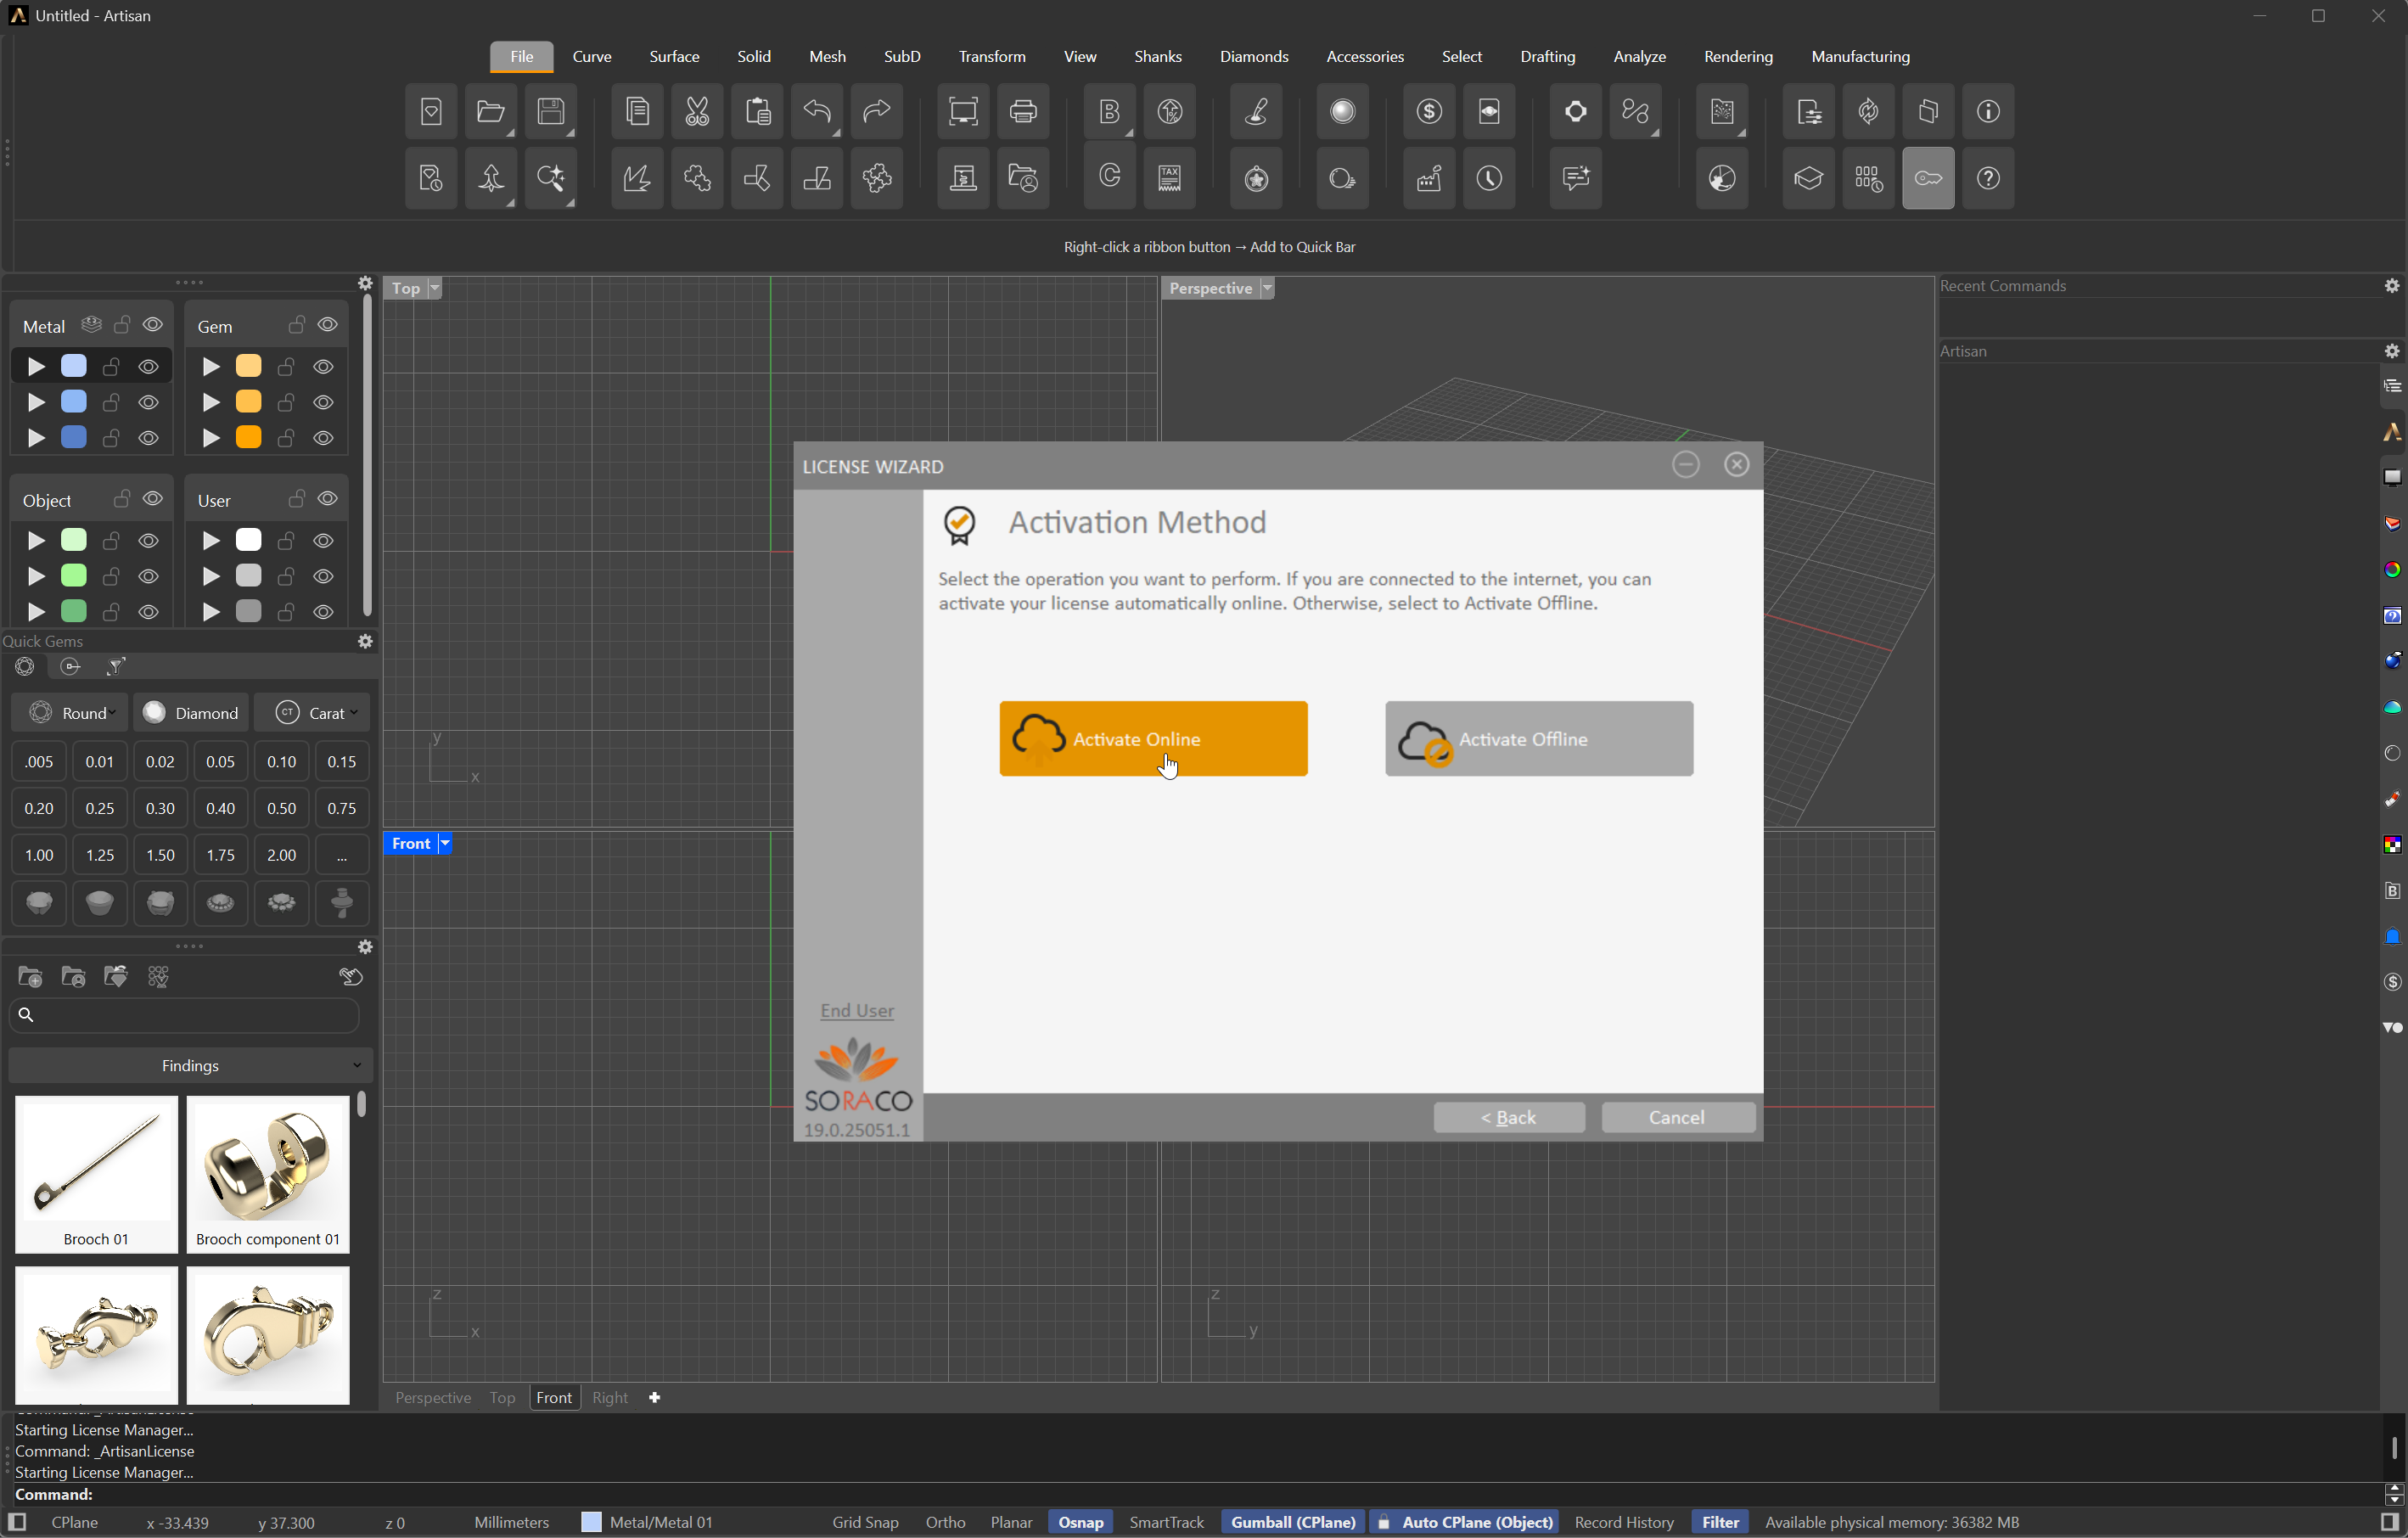Click the clock icon in the ribbon

coord(1489,178)
